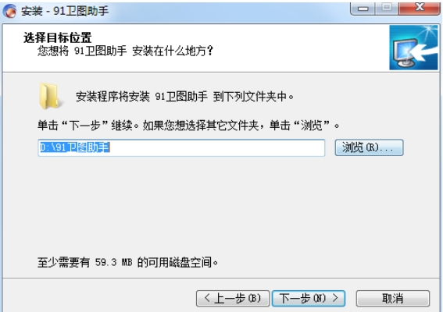This screenshot has width=443, height=312.
Task: Click the 选择目标位置 heading
Action: pyautogui.click(x=58, y=37)
